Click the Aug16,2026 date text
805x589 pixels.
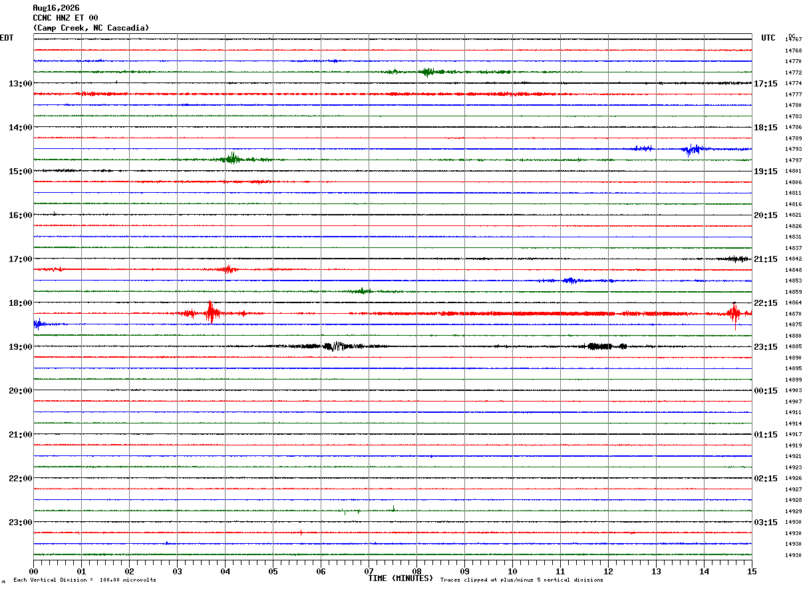tap(56, 8)
